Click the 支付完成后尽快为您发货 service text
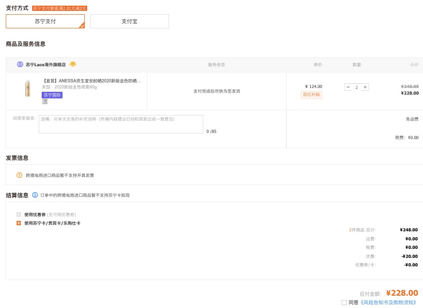Screen dimensions: 423x308 click(216, 91)
